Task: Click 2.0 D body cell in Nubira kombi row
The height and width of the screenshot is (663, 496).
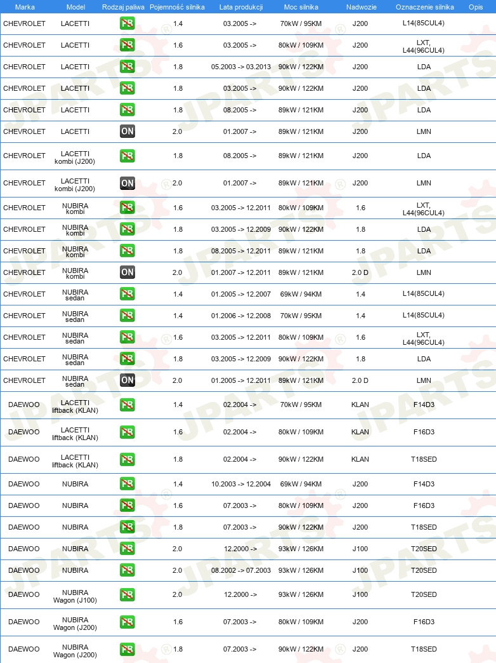Action: tap(360, 272)
